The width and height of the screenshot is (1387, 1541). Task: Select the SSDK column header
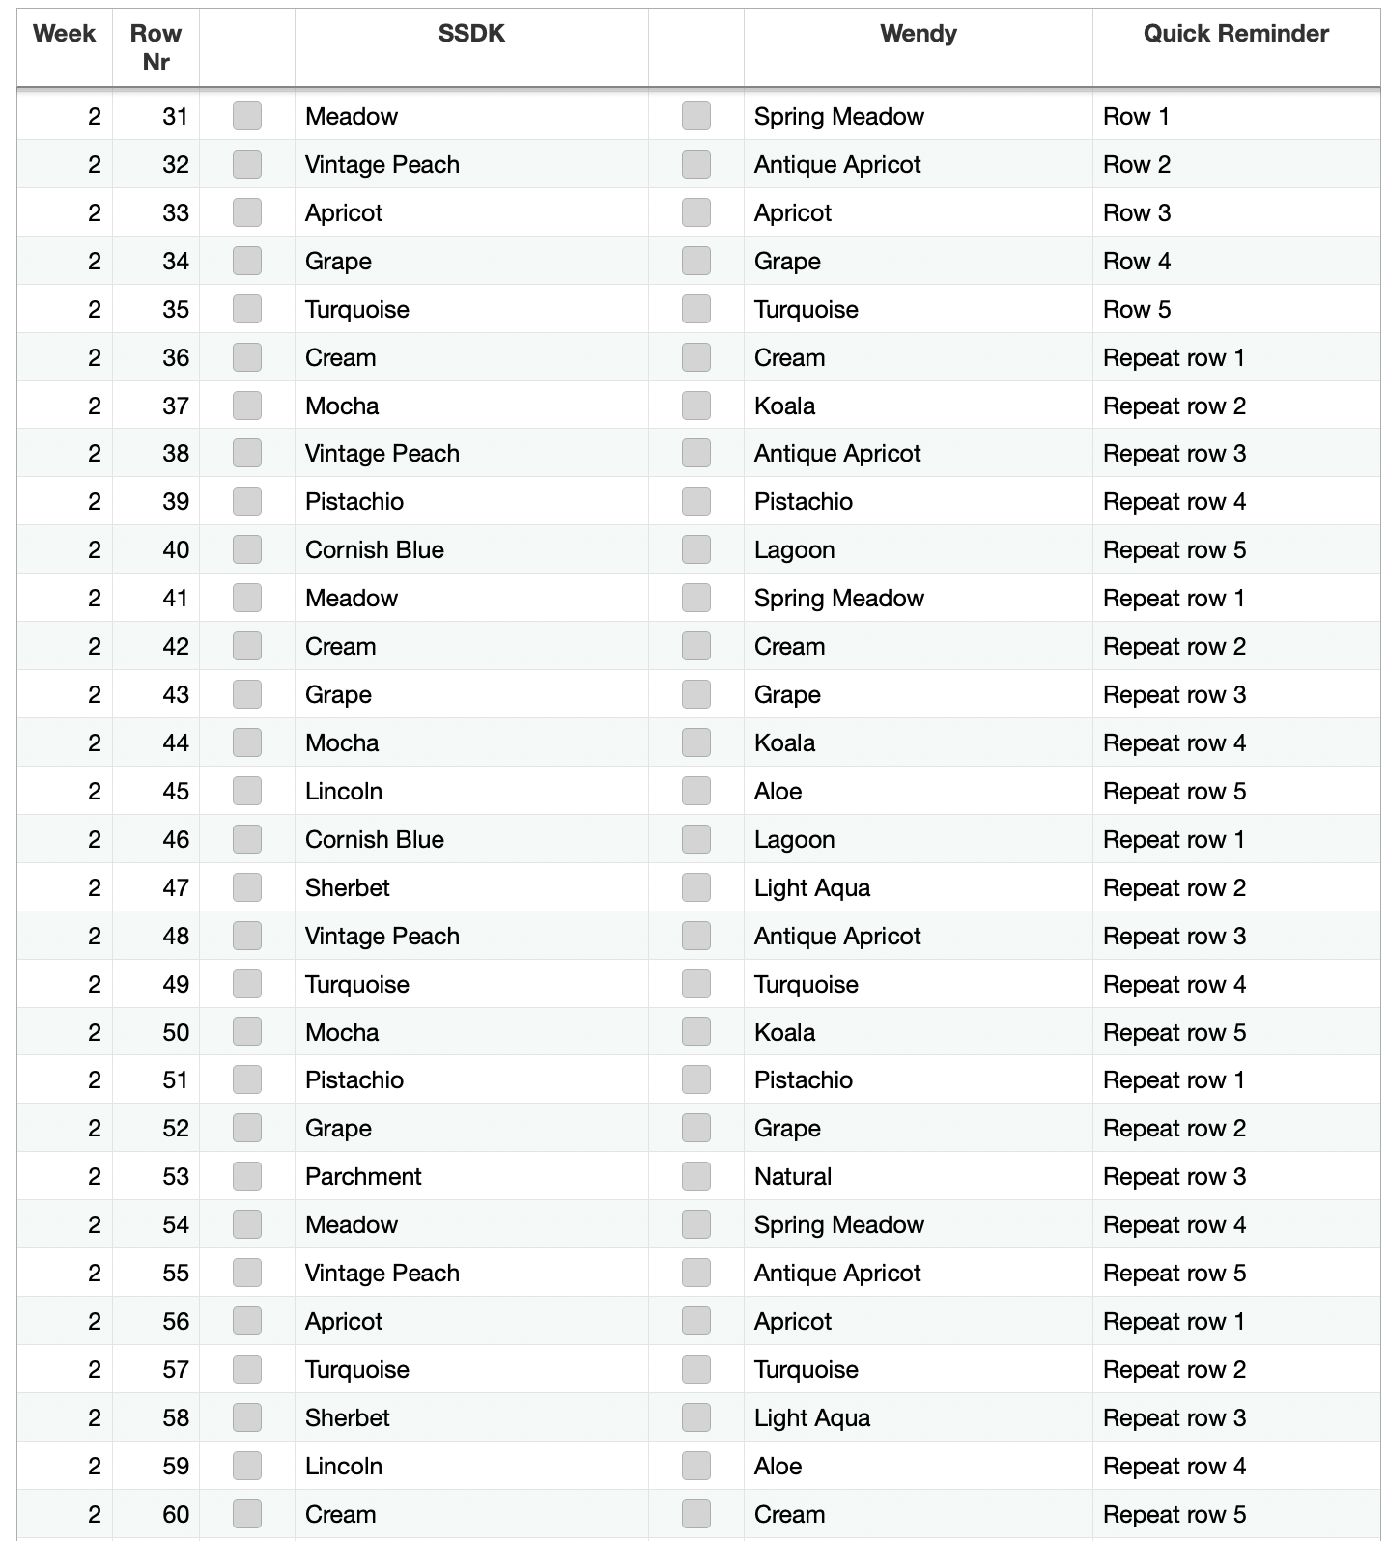tap(471, 34)
